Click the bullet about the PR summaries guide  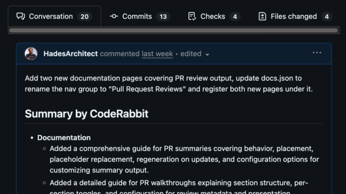click(x=184, y=160)
